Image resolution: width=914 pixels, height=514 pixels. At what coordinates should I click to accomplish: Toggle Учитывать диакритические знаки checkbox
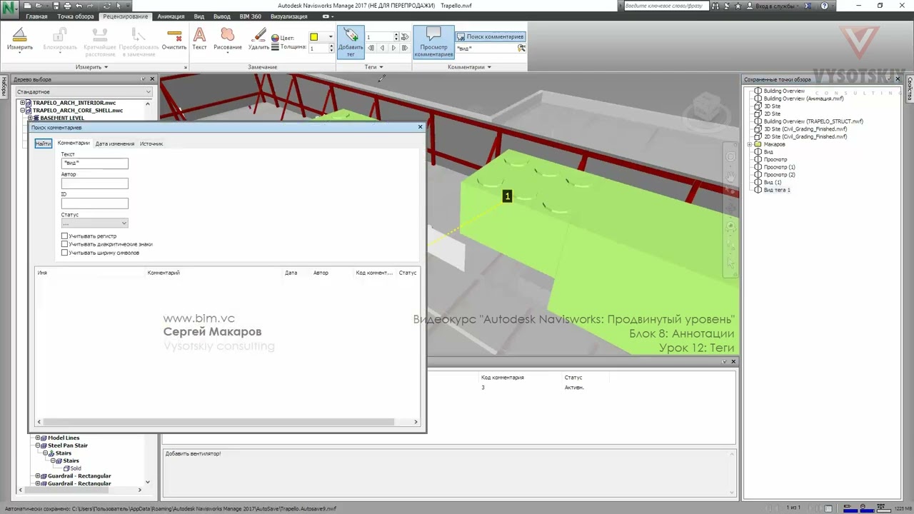(x=64, y=244)
